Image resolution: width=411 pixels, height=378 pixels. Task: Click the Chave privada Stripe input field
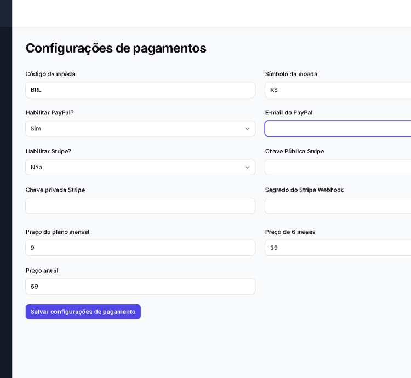tap(140, 206)
